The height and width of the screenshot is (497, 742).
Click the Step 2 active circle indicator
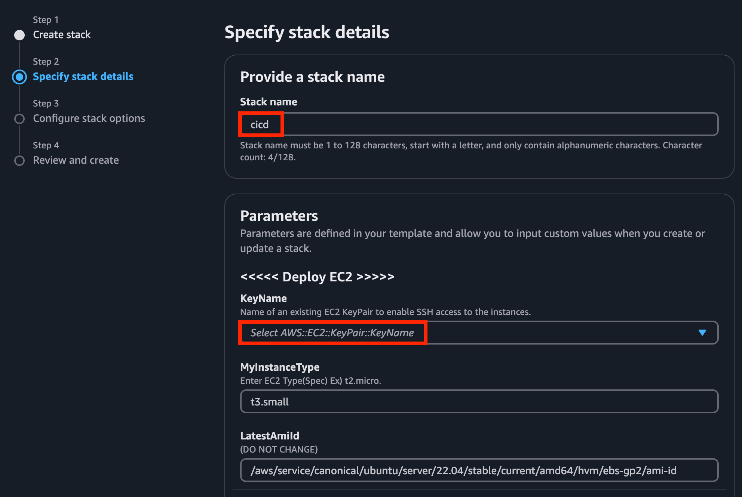coord(19,77)
